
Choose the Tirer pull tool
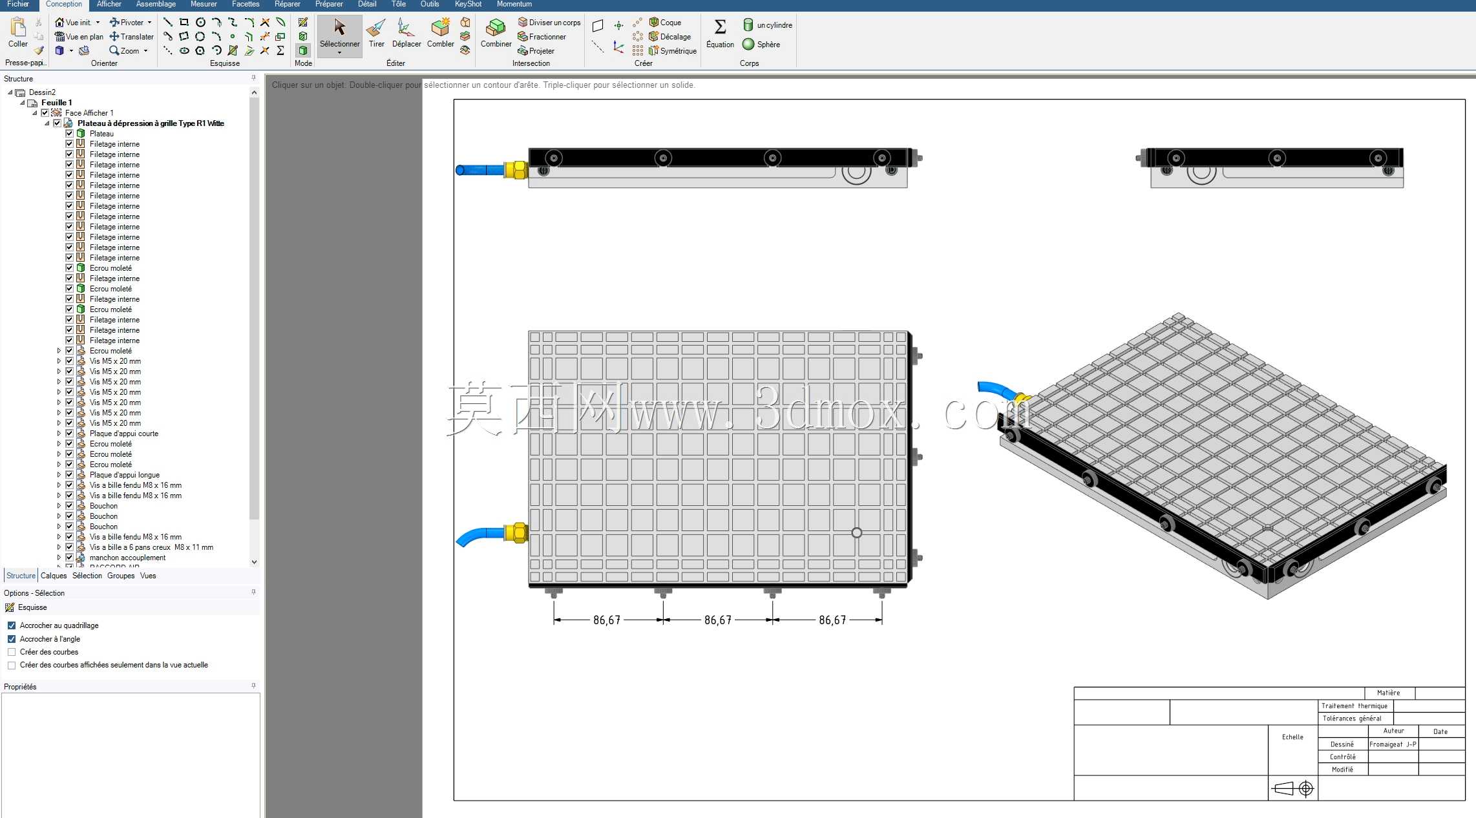tap(376, 34)
